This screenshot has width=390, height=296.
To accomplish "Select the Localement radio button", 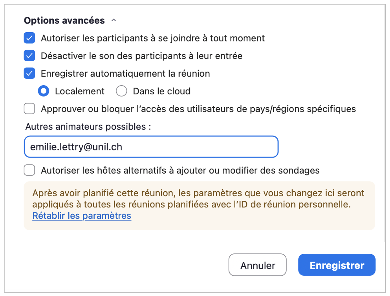I will click(44, 91).
